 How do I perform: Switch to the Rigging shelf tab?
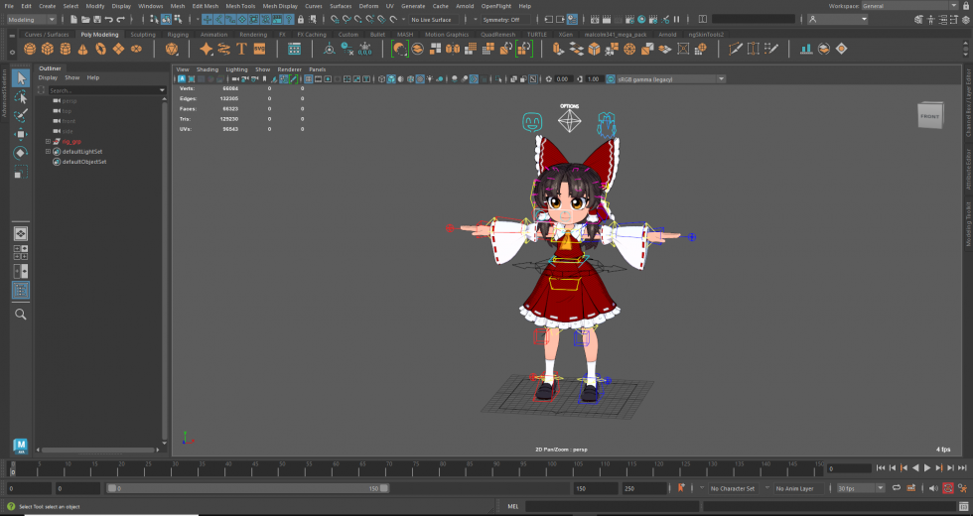pos(178,34)
